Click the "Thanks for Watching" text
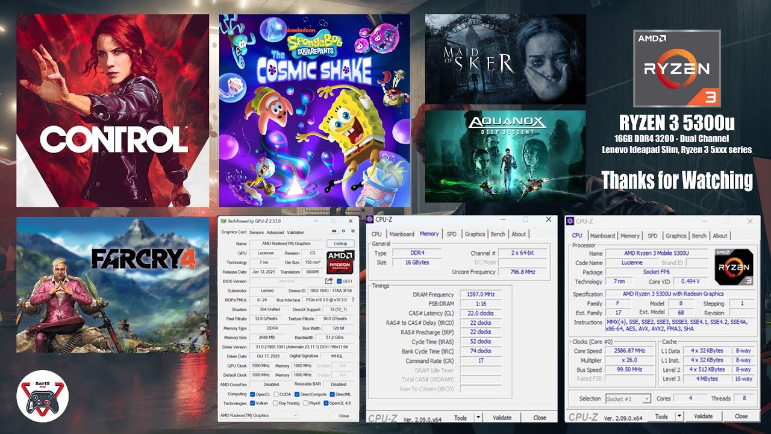 (677, 180)
